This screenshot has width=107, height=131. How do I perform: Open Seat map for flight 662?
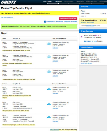click(x=55, y=48)
